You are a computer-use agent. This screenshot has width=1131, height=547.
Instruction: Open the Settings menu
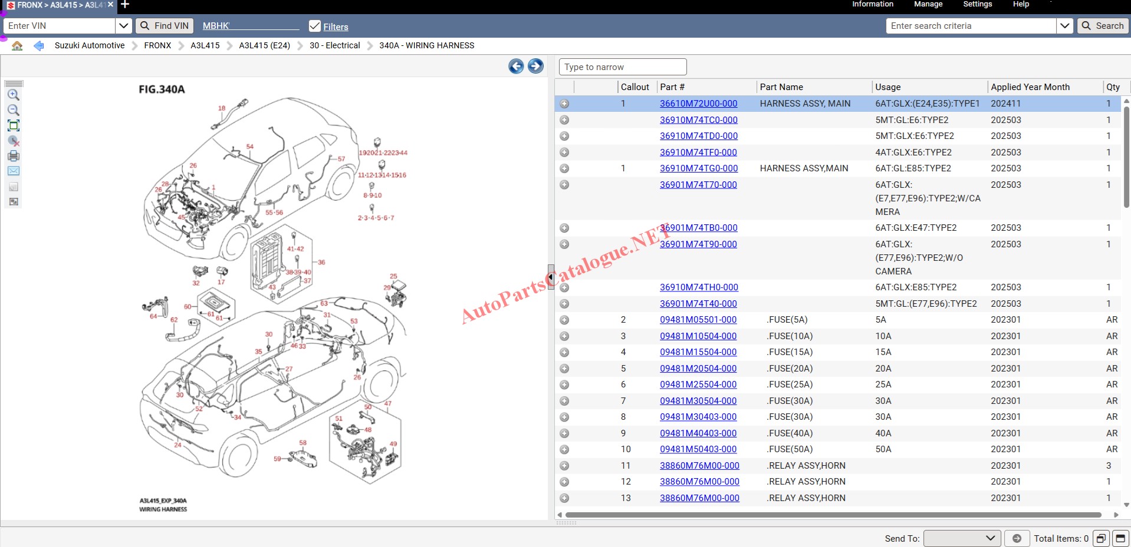(x=977, y=4)
